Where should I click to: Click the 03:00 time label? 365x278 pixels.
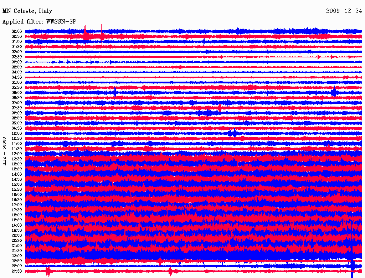[17, 62]
